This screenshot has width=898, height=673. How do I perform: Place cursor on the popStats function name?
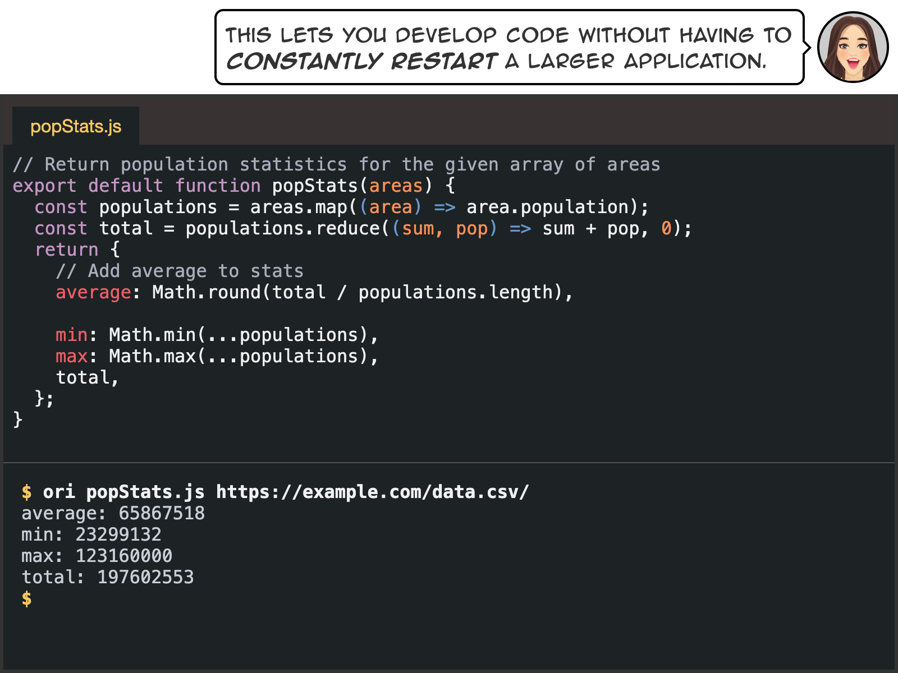coord(314,186)
